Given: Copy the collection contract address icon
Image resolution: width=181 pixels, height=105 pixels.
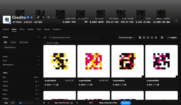Looking at the screenshot, I should pyautogui.click(x=38, y=17).
